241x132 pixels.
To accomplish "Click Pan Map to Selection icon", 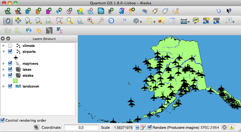I will click(x=18, y=21).
